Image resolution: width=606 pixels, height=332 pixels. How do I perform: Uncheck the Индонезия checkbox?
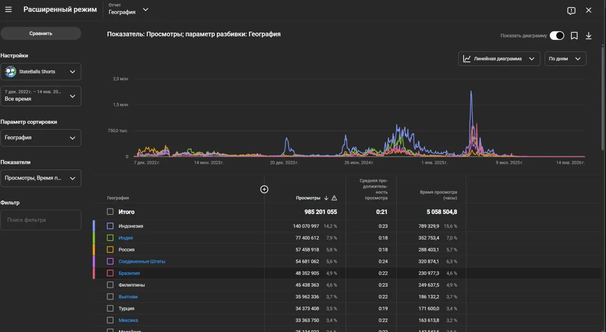tap(110, 226)
